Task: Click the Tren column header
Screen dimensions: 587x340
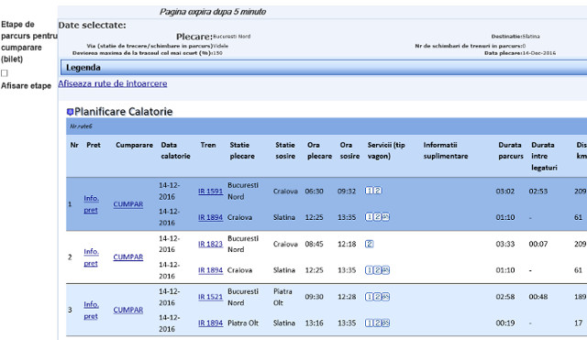Action: (208, 145)
